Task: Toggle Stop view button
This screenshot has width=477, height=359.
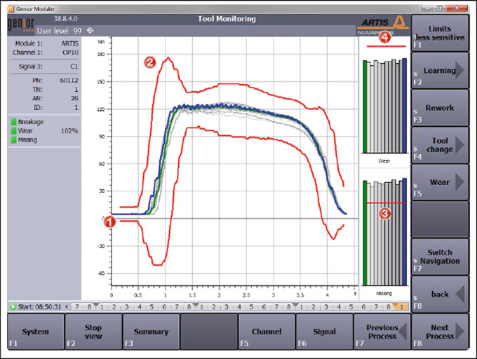Action: pos(93,332)
